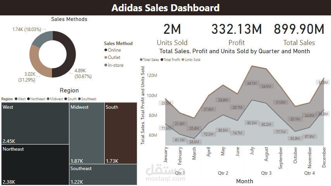Click the Online legend dot in Sales Method

pyautogui.click(x=106, y=50)
